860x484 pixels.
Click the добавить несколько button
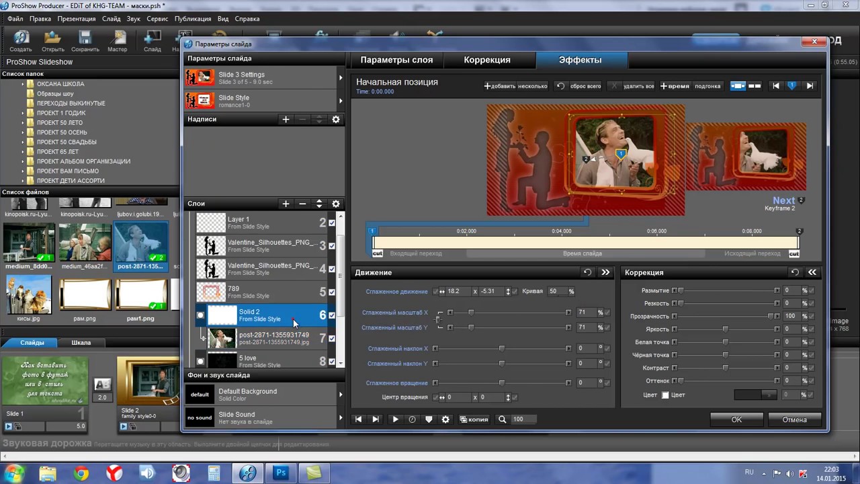pos(516,86)
